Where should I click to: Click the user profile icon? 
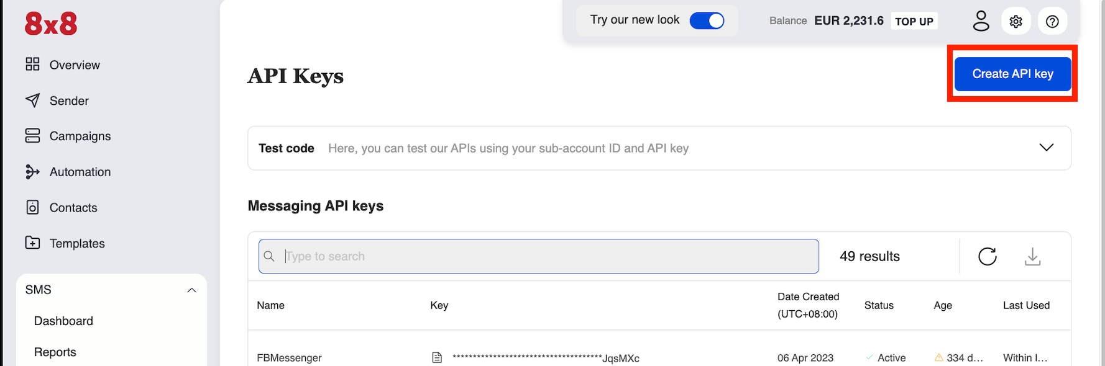pyautogui.click(x=981, y=21)
